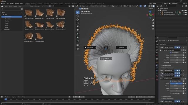Click the Radius value field
Screen dimensions: 188x105
(x=176, y=55)
